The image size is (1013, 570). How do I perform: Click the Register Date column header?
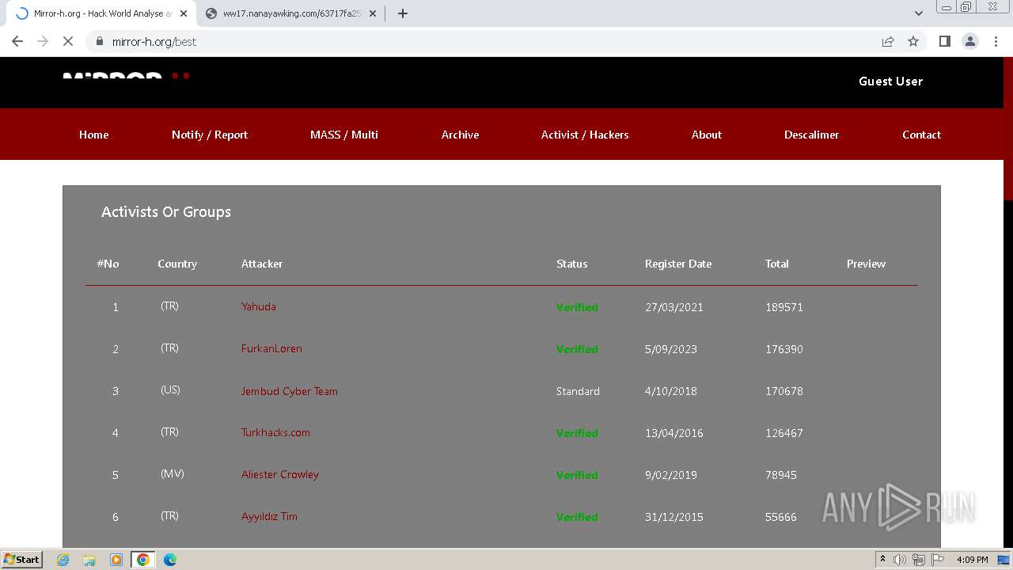[x=678, y=264]
